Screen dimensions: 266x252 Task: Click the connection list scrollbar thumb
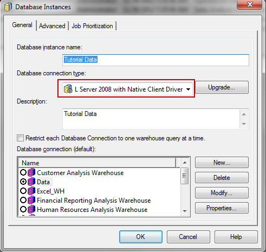click(185, 176)
